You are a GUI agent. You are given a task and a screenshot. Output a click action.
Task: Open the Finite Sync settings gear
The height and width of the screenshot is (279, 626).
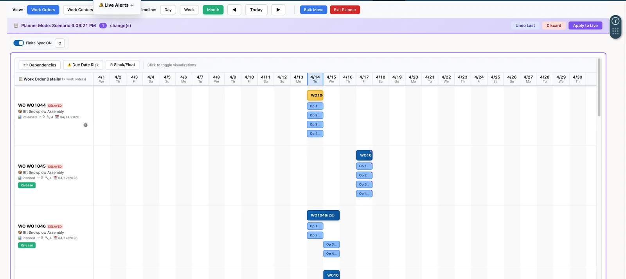pyautogui.click(x=60, y=43)
